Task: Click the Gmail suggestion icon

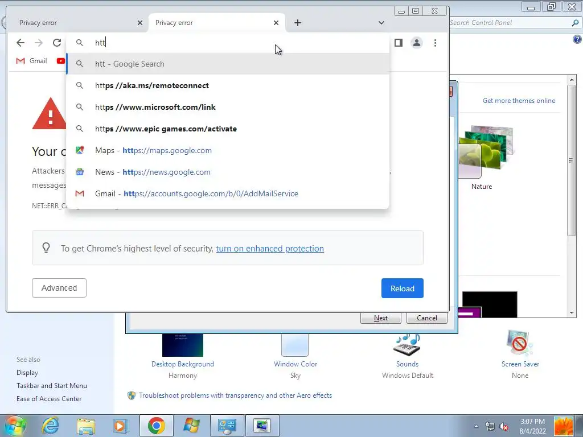Action: click(x=80, y=193)
